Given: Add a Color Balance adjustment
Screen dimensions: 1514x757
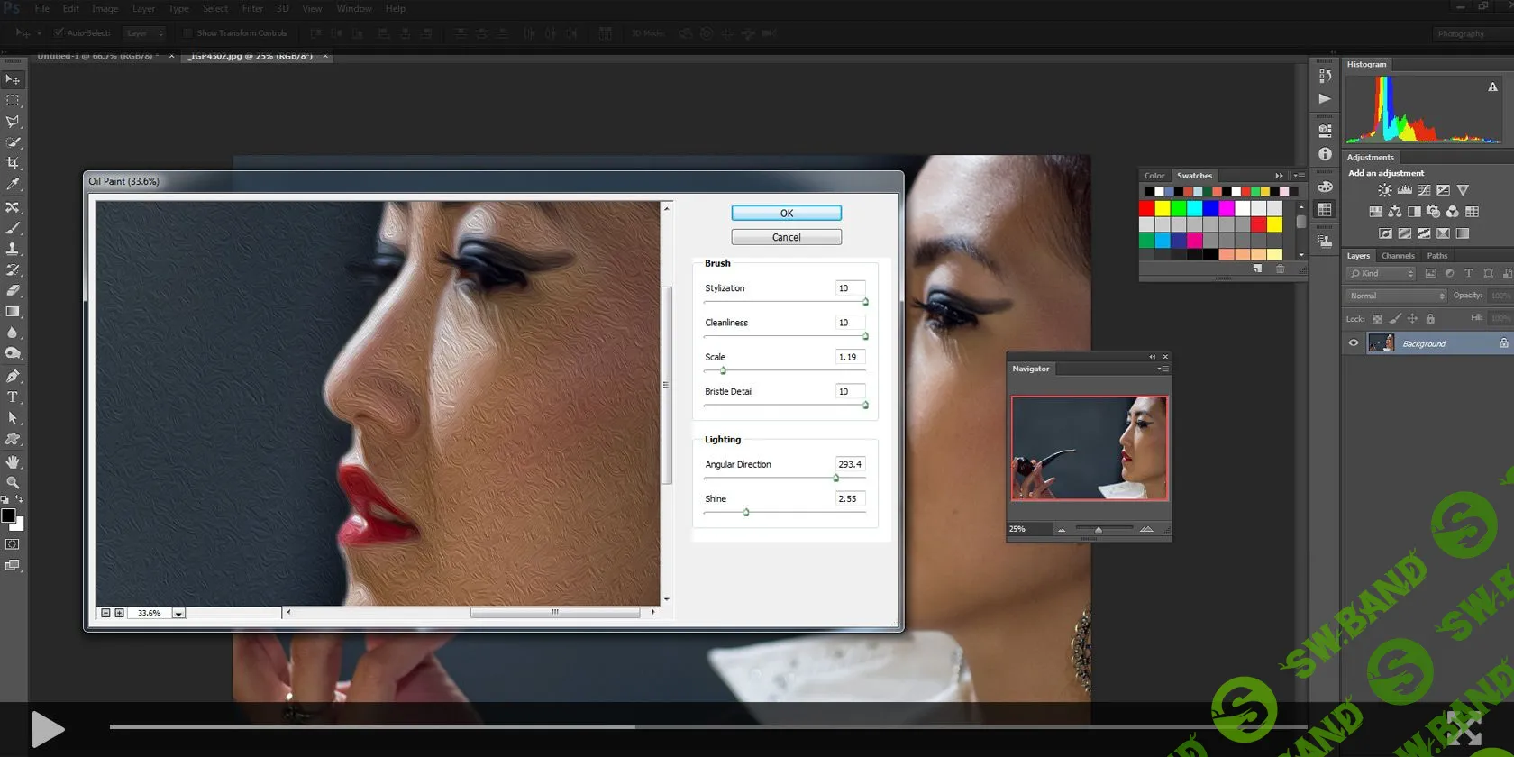Looking at the screenshot, I should point(1395,212).
